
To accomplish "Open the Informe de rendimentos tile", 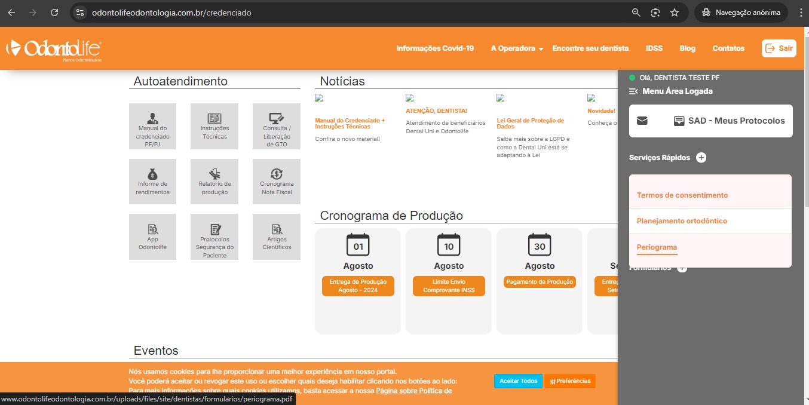I will click(x=152, y=182).
